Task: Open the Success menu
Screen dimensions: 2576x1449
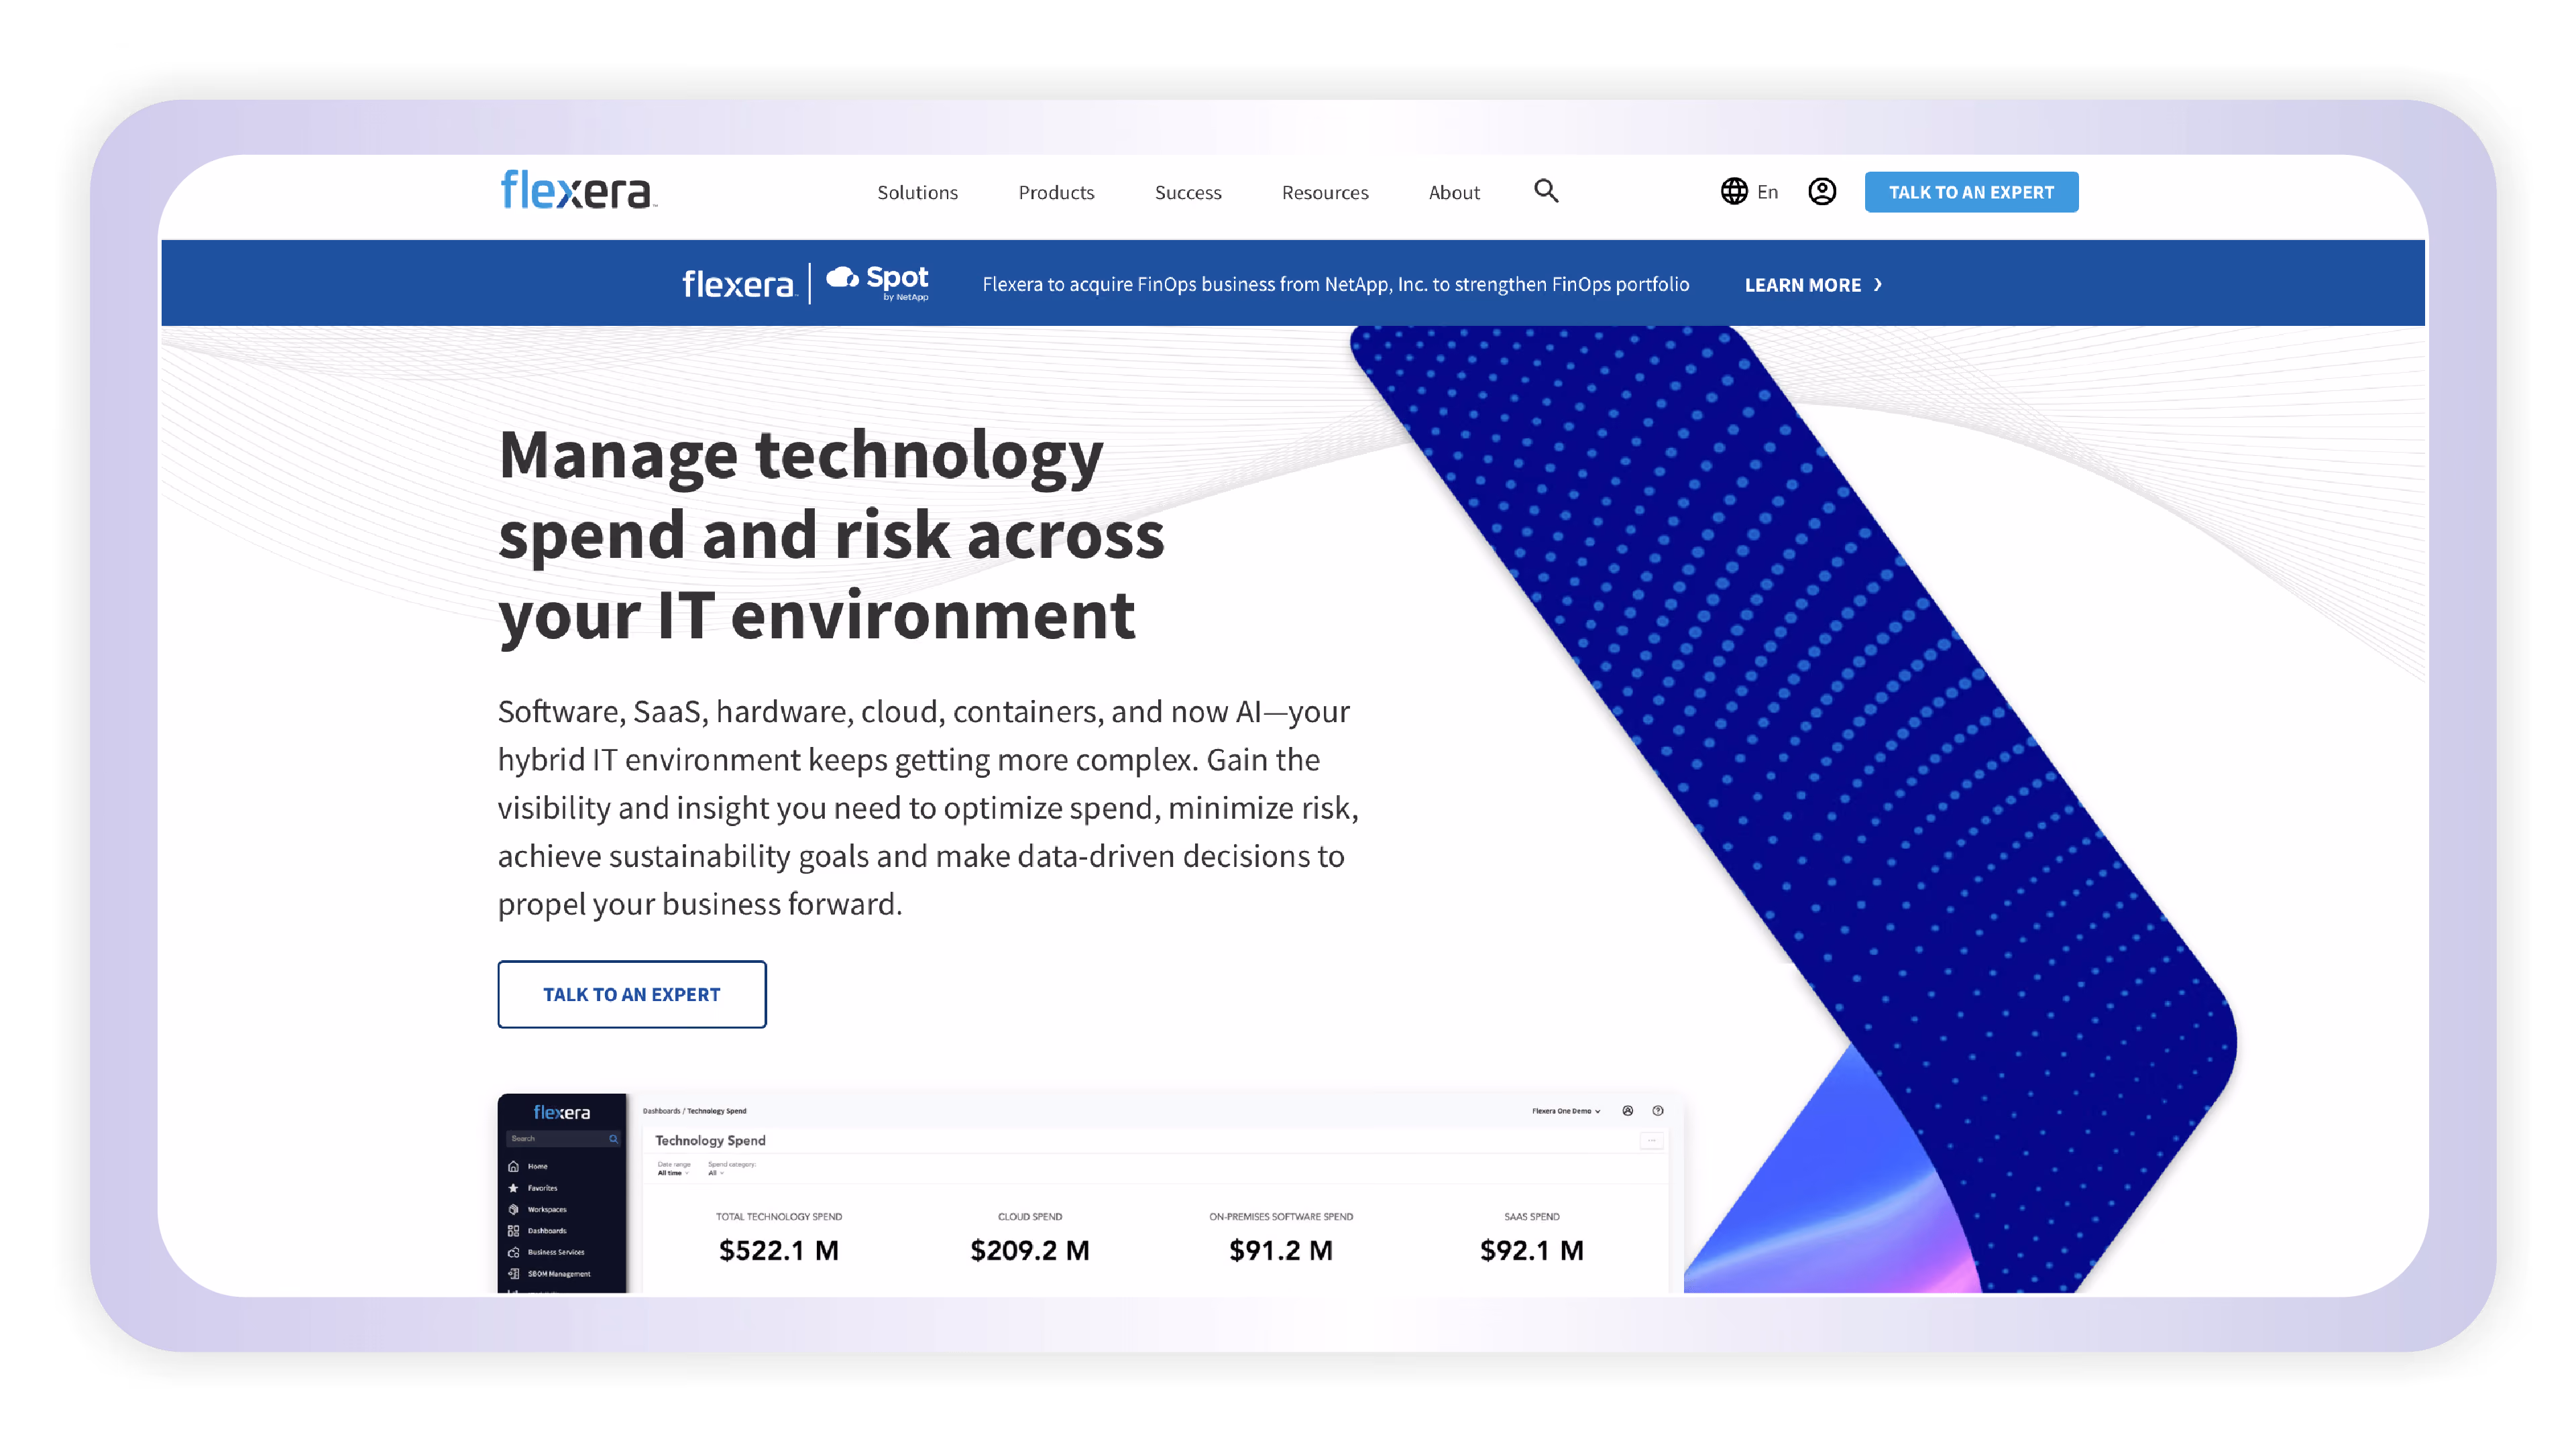Action: tap(1188, 192)
